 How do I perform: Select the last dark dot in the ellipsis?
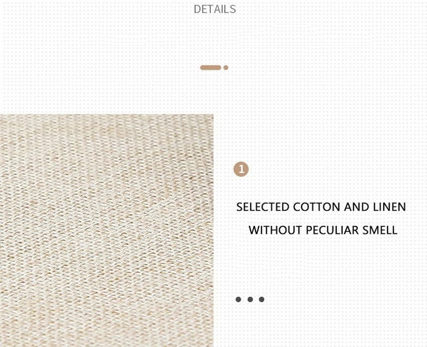click(262, 299)
